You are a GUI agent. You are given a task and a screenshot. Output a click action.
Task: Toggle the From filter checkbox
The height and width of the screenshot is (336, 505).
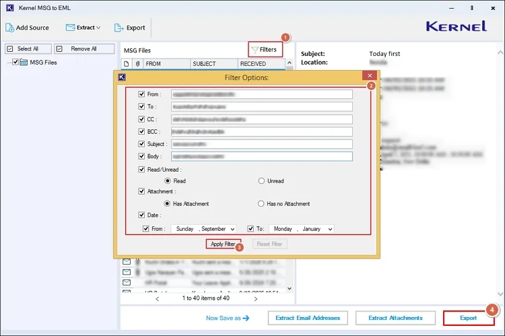(x=141, y=94)
